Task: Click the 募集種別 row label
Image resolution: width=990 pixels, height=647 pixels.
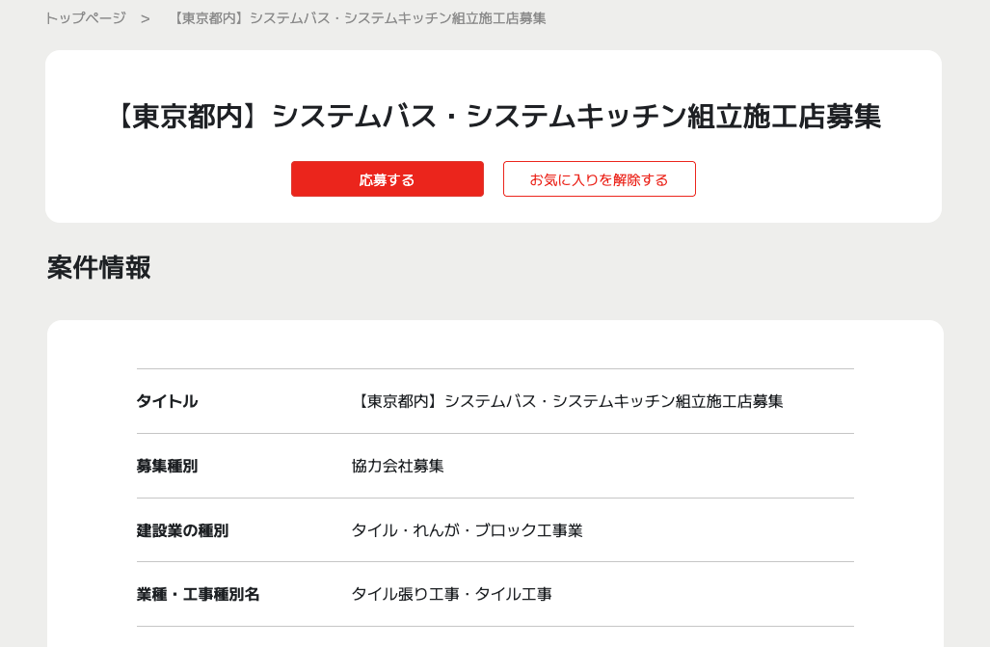Action: pos(167,466)
